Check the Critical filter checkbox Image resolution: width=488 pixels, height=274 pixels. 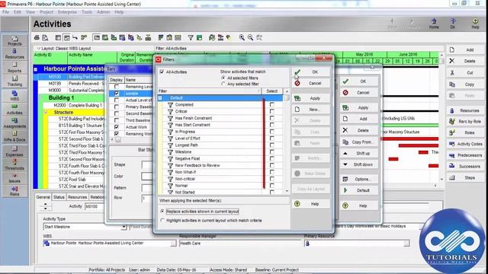[272, 111]
